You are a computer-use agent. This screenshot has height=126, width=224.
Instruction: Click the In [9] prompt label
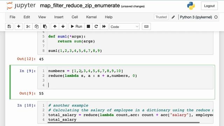28,71
